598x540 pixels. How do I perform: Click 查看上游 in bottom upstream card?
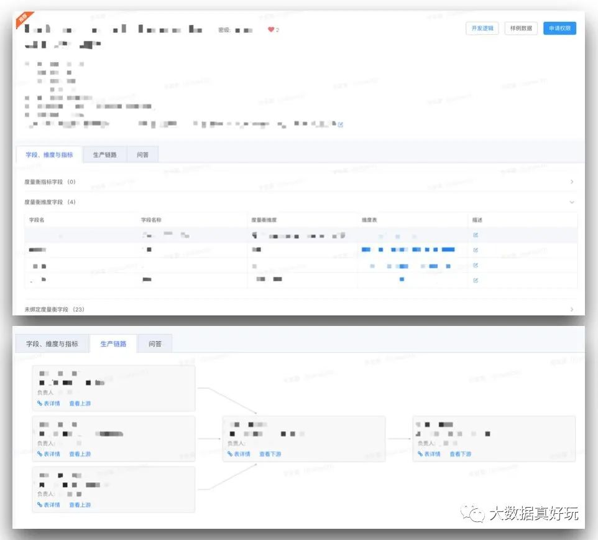(x=80, y=505)
